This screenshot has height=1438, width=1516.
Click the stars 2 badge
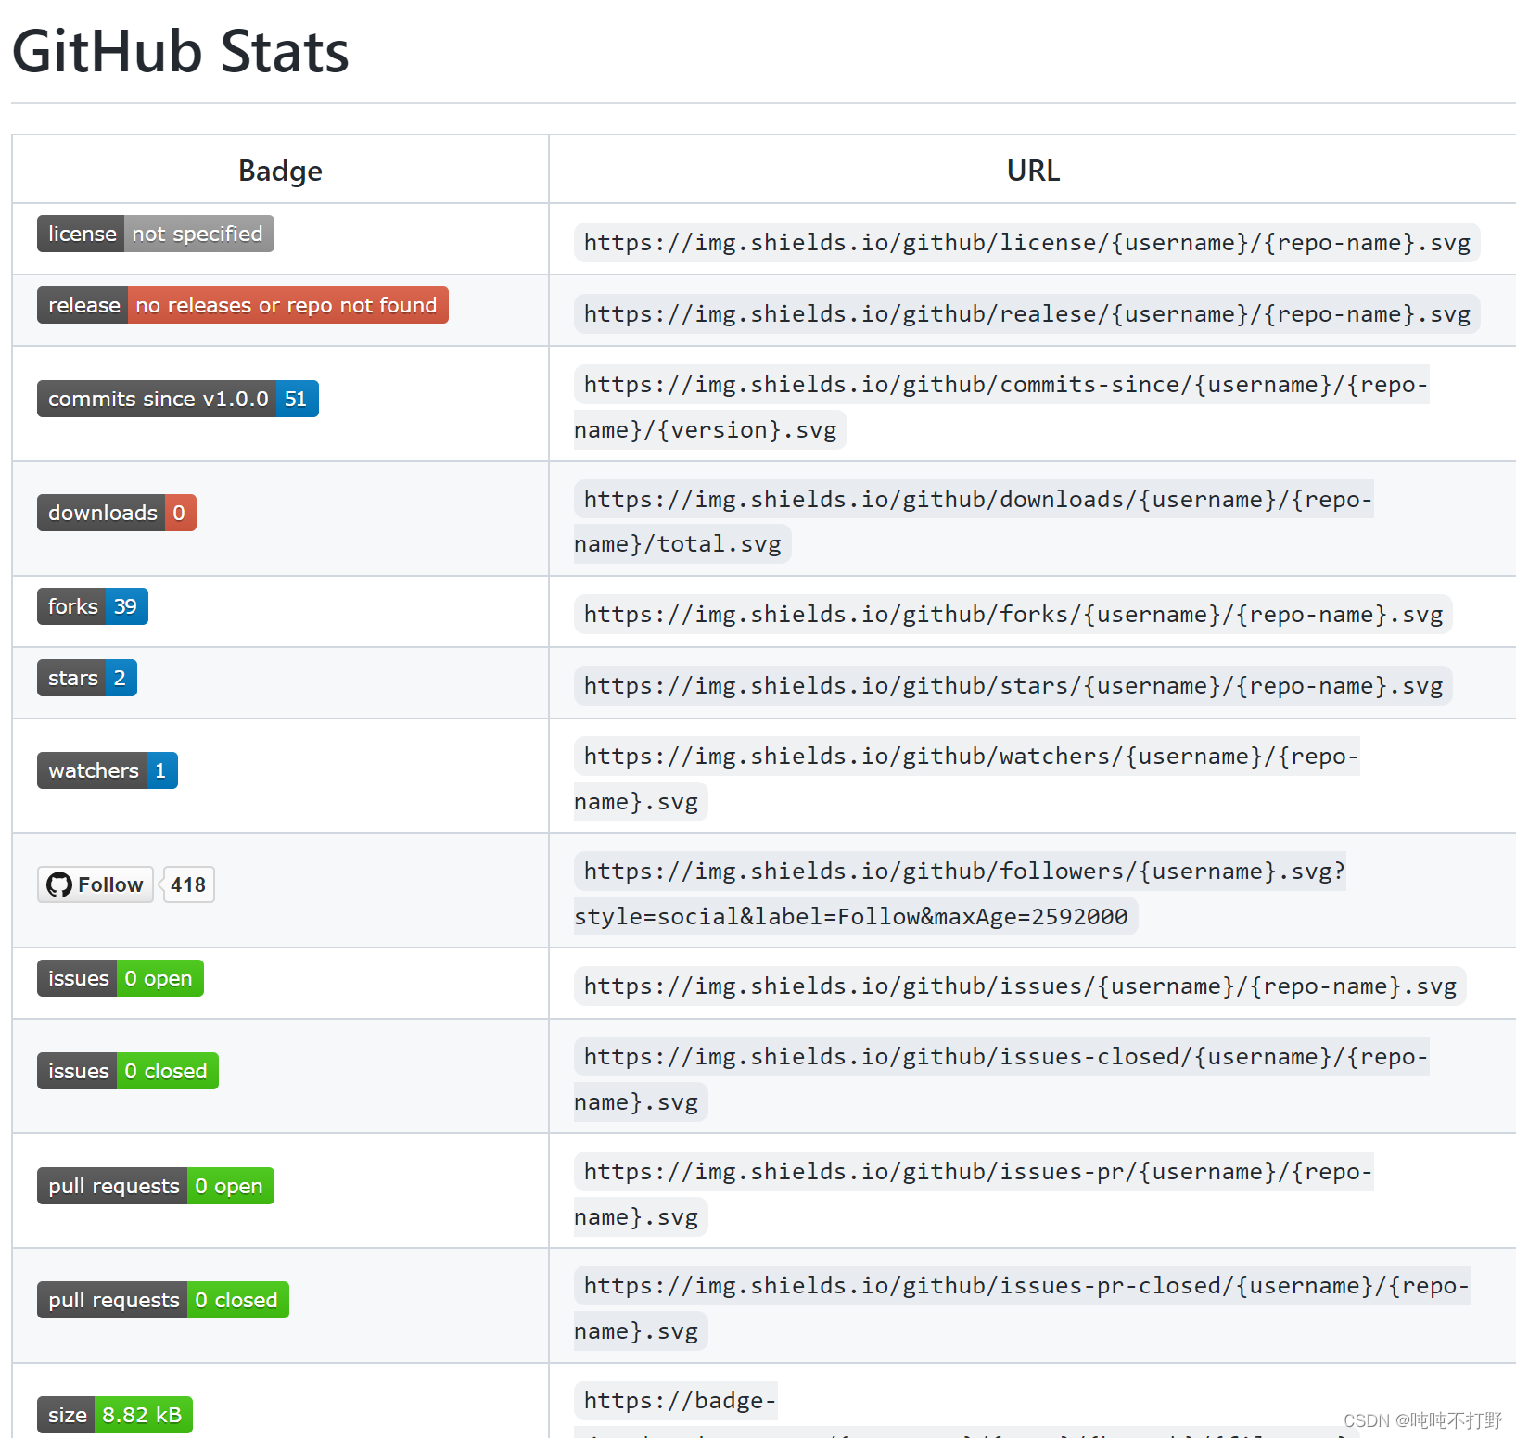[x=87, y=678]
